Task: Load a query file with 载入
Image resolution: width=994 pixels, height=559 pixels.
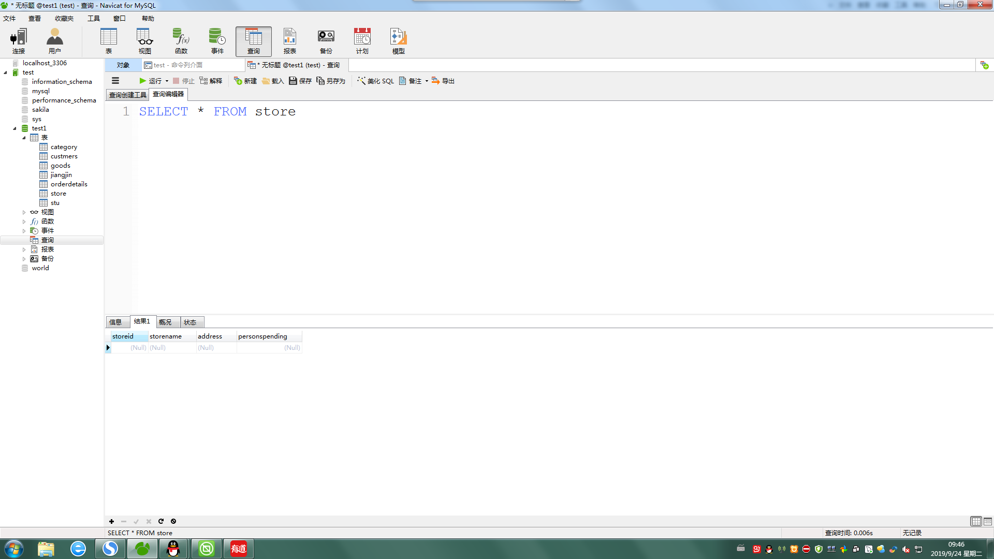Action: click(x=273, y=81)
